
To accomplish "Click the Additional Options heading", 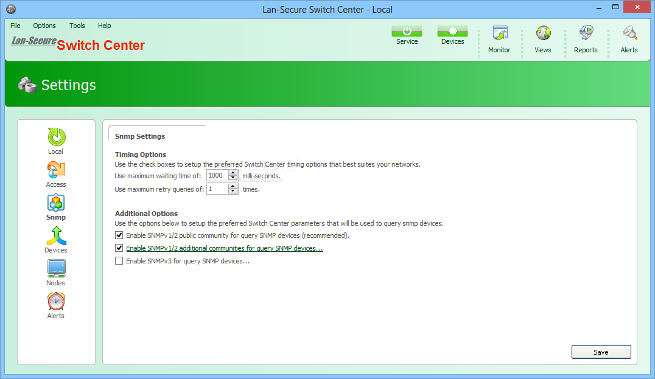I will pos(147,214).
